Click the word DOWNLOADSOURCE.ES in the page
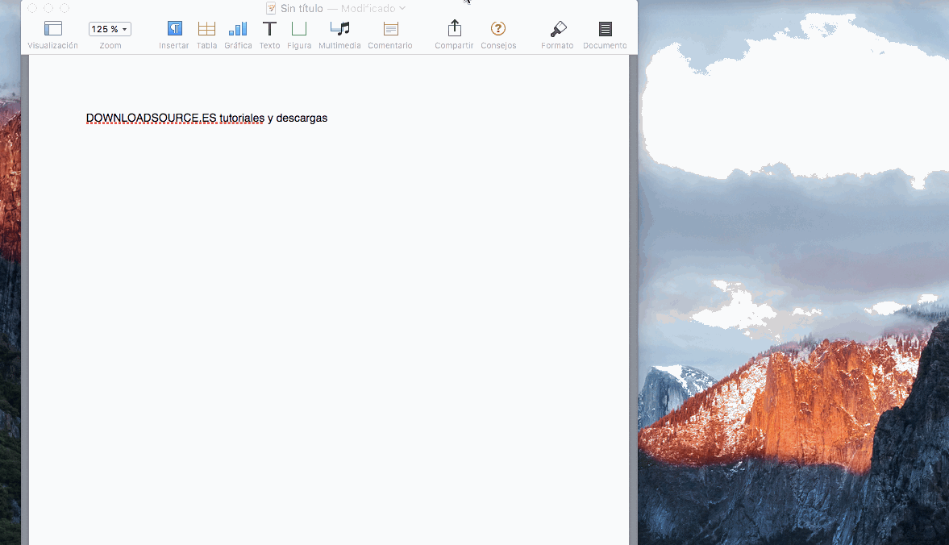 pos(151,118)
